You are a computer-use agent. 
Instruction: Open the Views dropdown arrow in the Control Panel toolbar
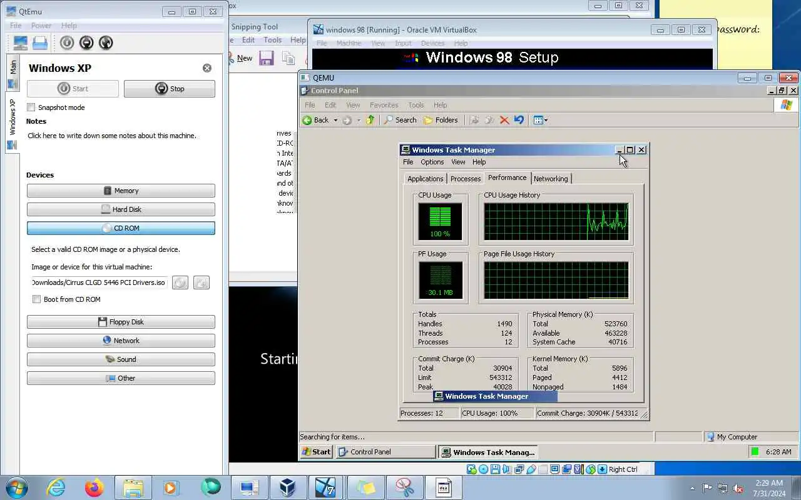[546, 121]
